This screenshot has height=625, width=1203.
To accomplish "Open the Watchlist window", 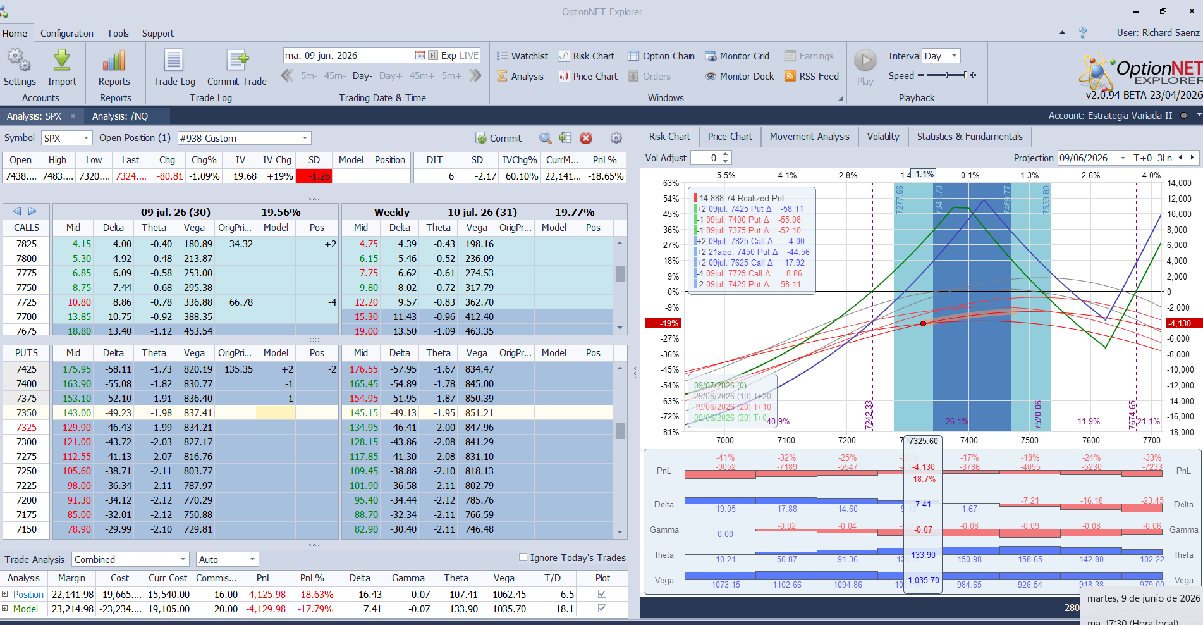I will coord(522,56).
